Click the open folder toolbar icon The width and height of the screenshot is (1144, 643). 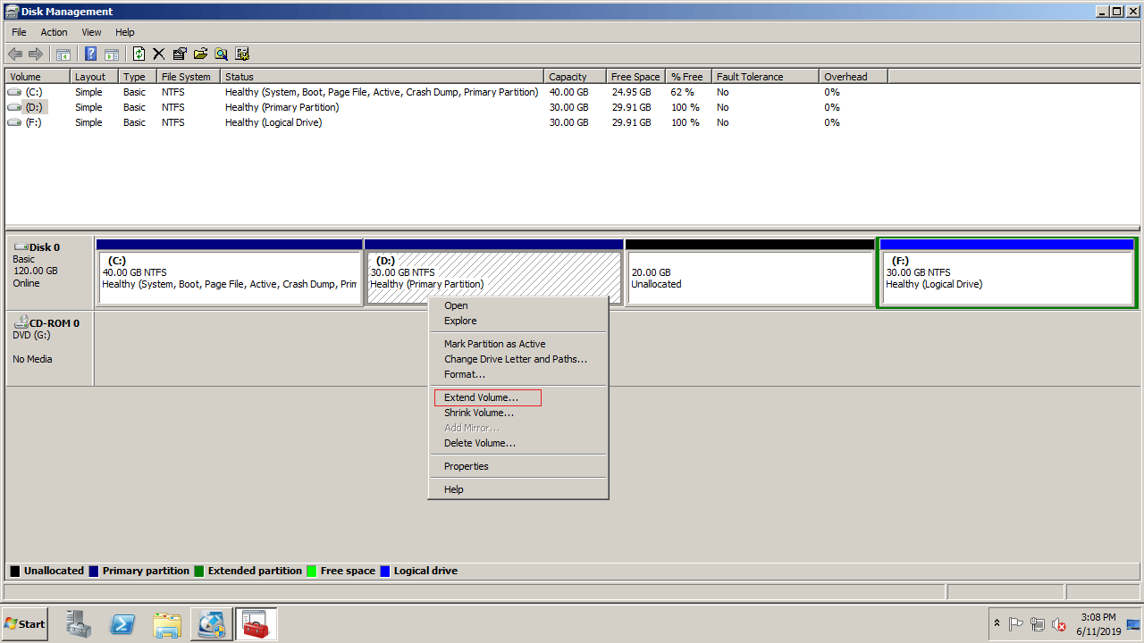(x=200, y=54)
